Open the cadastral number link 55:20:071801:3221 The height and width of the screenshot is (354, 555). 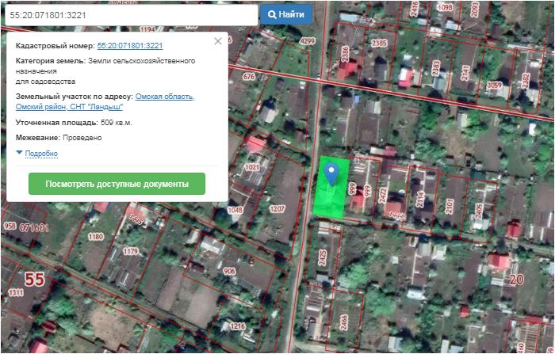point(129,46)
